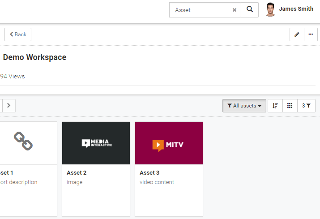Expand the All assets filter dropdown
Viewport: 320px width, 219px height.
[244, 106]
